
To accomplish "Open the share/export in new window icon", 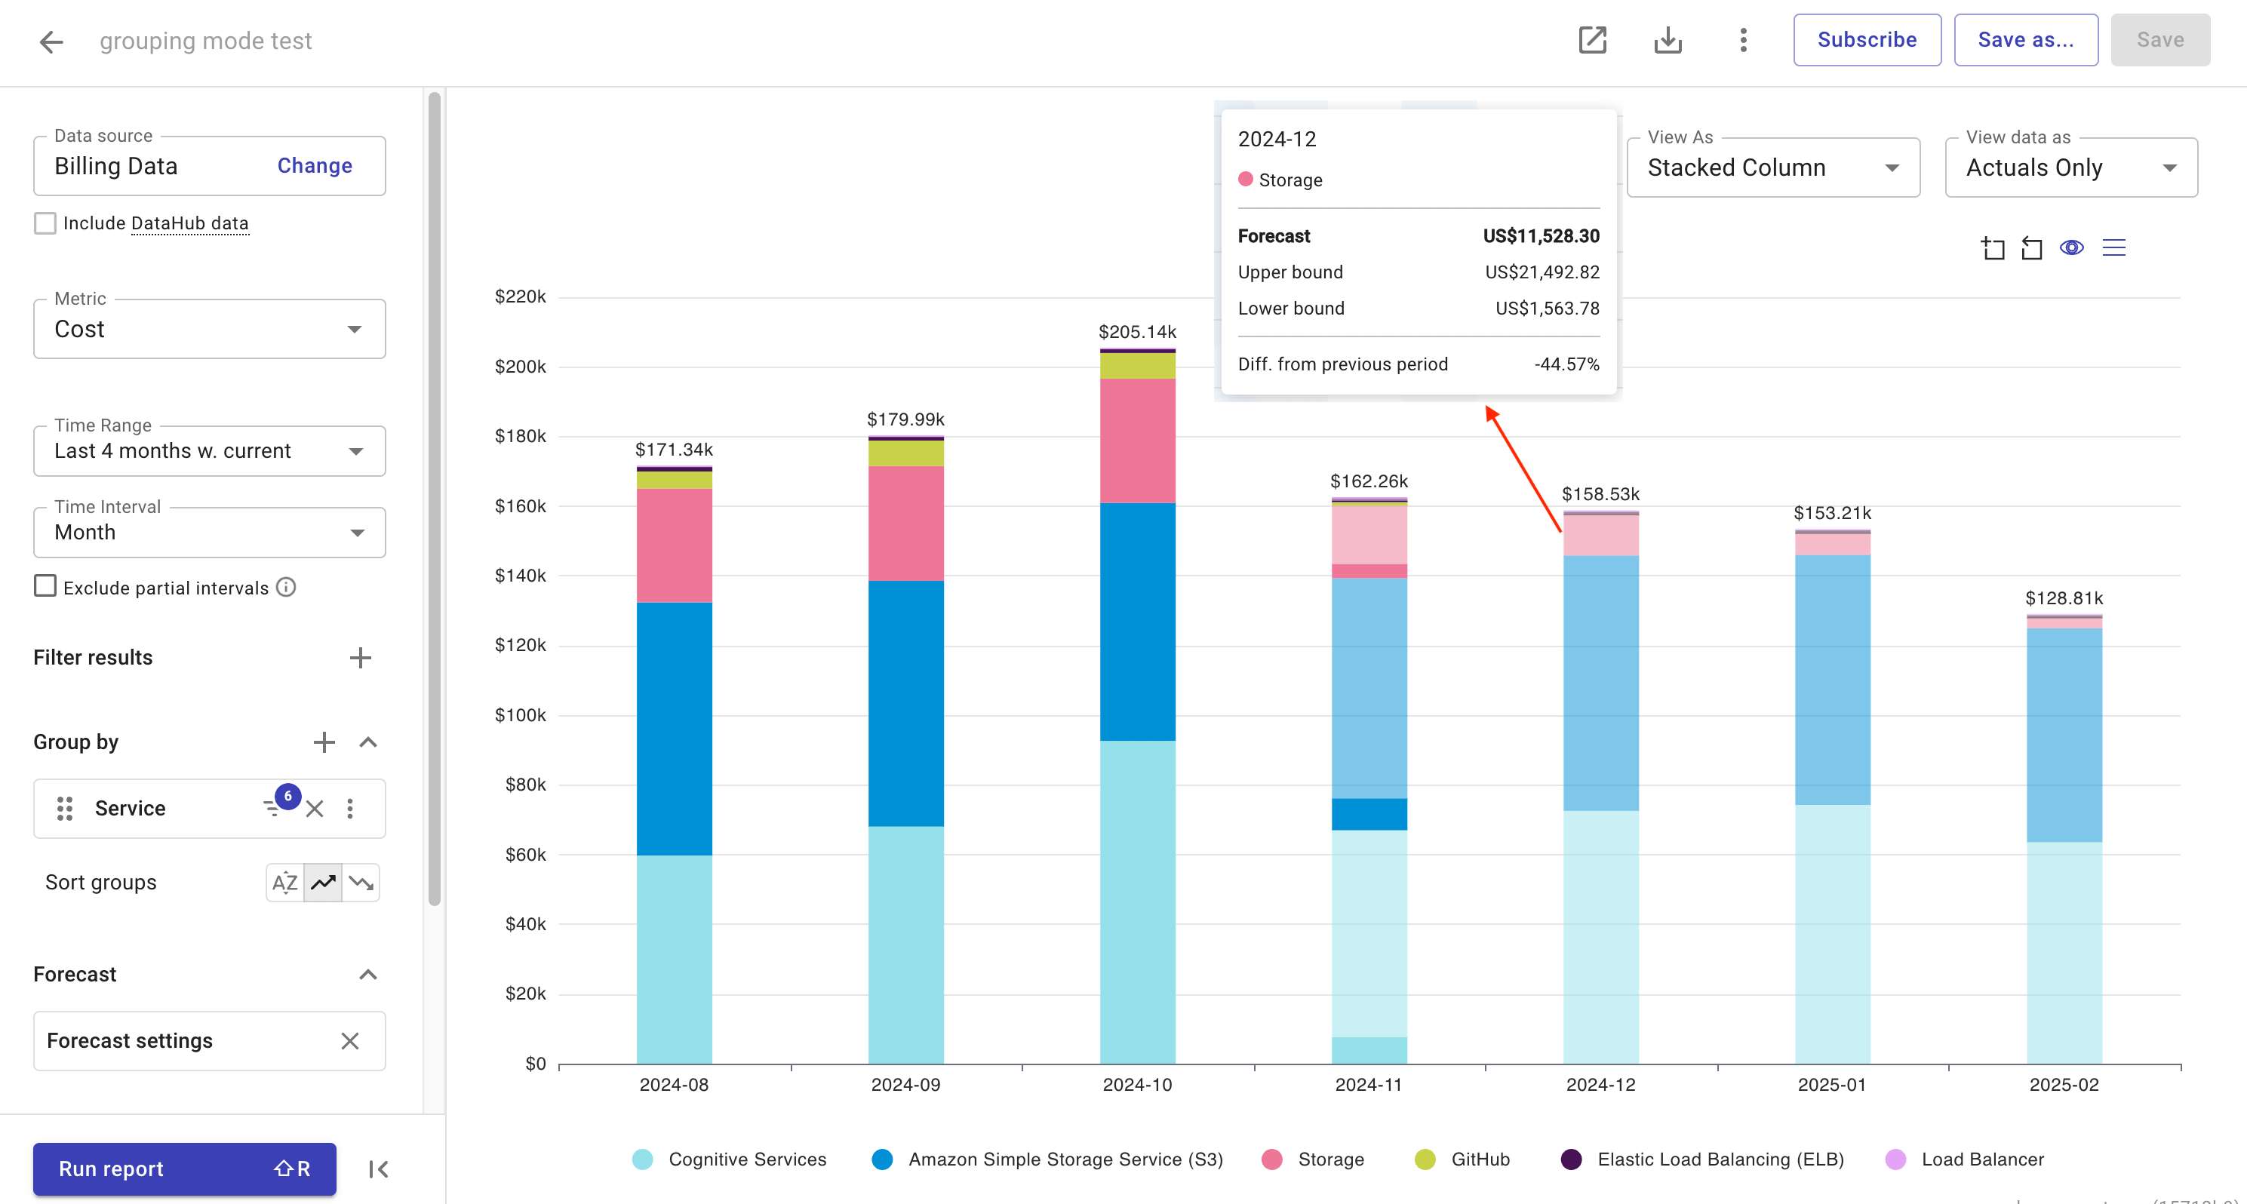I will point(1592,39).
